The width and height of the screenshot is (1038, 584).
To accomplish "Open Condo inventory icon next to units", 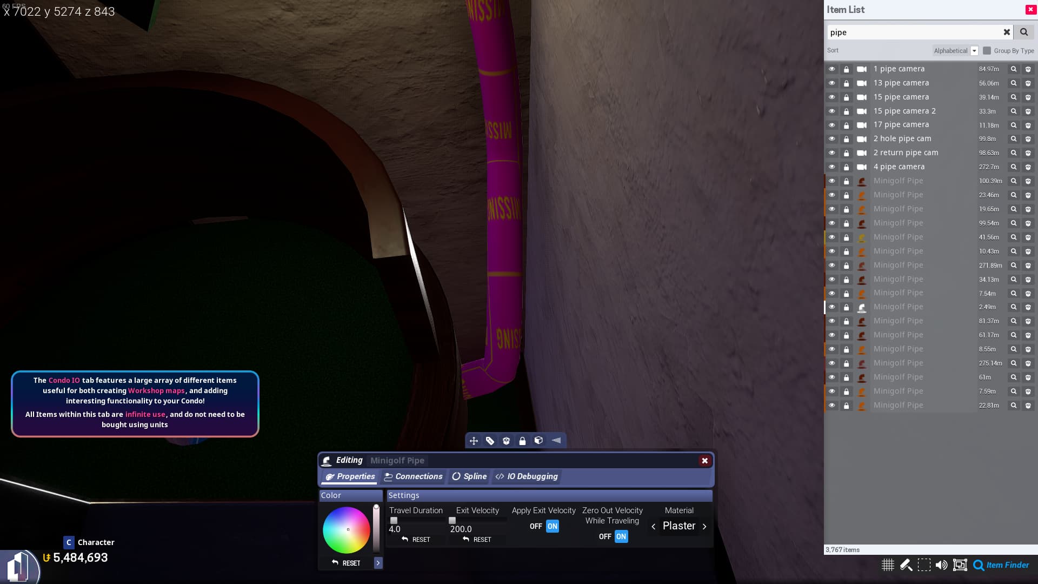I will point(19,566).
